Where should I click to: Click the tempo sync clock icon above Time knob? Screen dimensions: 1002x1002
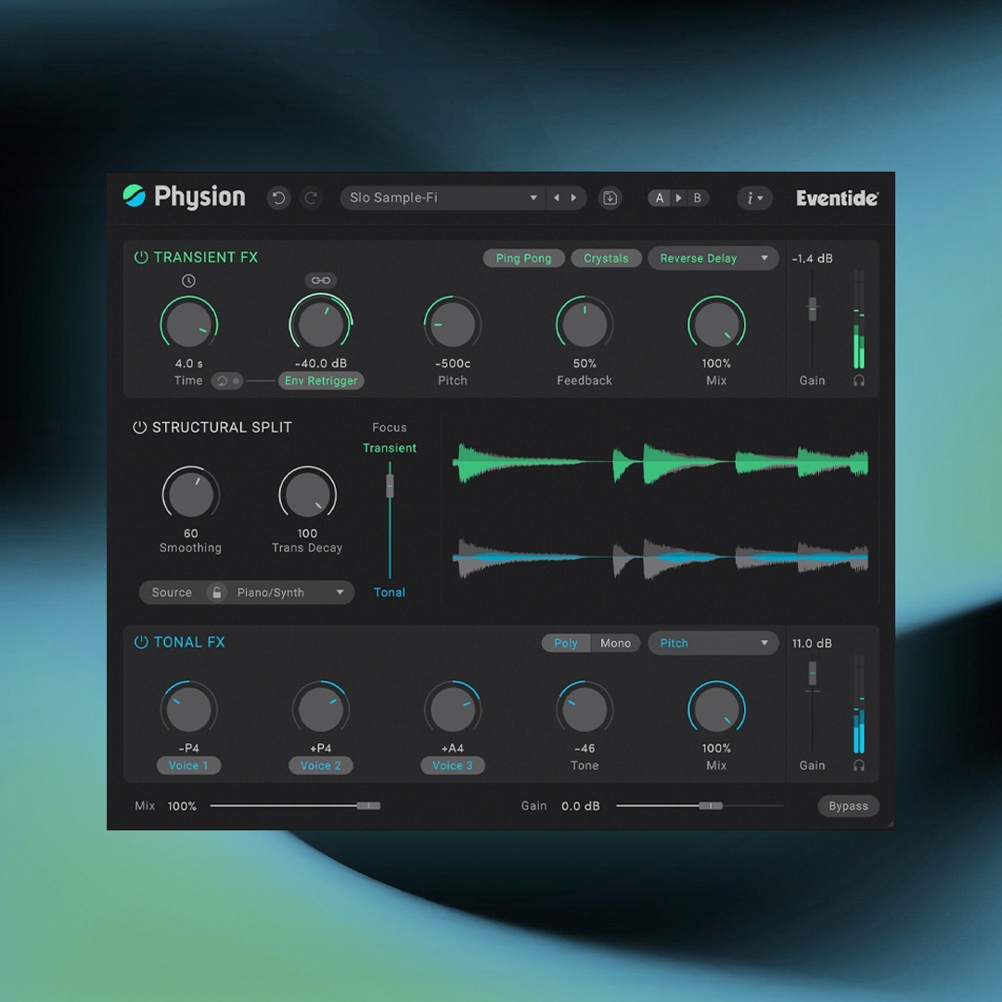[188, 280]
